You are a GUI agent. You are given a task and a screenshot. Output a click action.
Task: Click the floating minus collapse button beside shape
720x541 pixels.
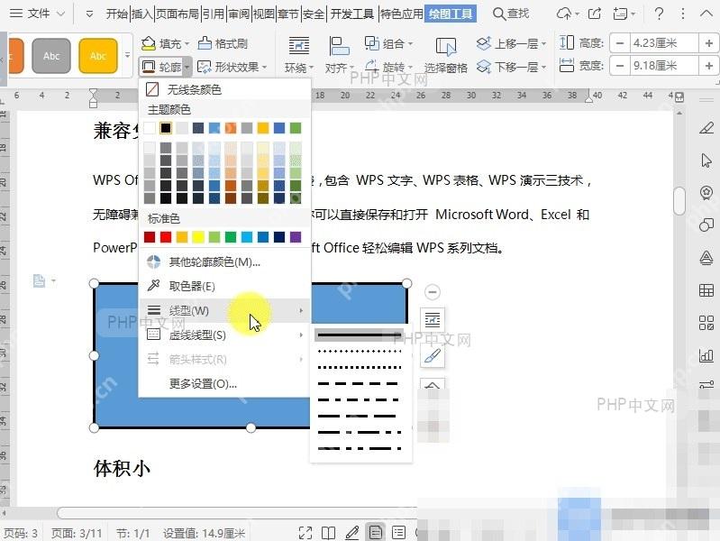pos(433,292)
